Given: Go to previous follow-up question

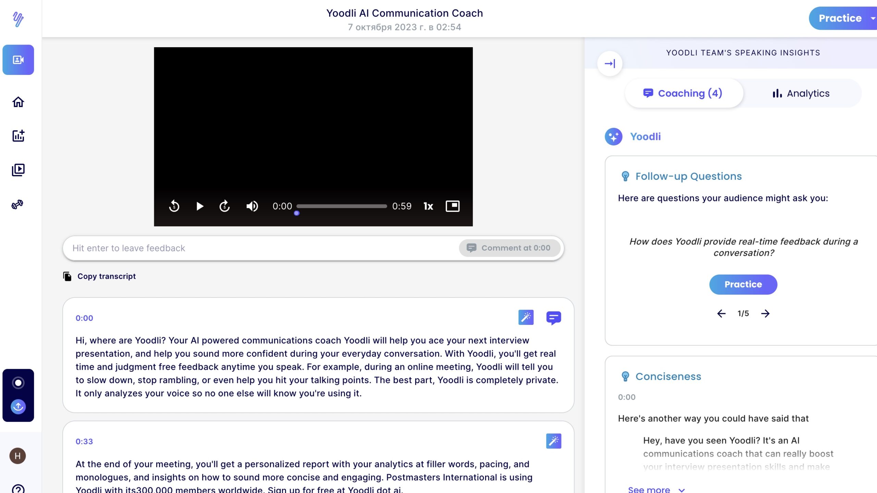Looking at the screenshot, I should 721,313.
